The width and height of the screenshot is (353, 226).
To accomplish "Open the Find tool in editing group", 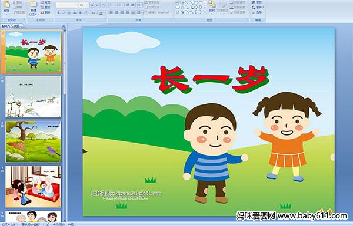I will (x=257, y=2).
